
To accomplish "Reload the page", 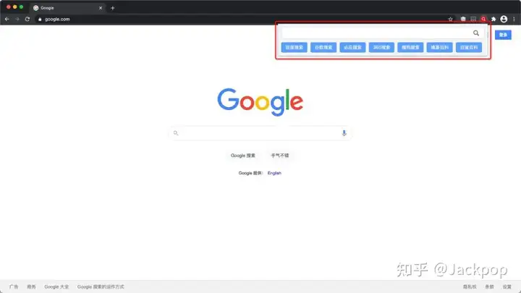I will 27,19.
